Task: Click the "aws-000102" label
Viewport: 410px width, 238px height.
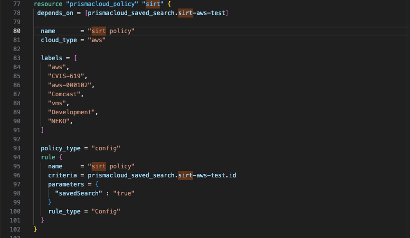Action: pos(70,85)
